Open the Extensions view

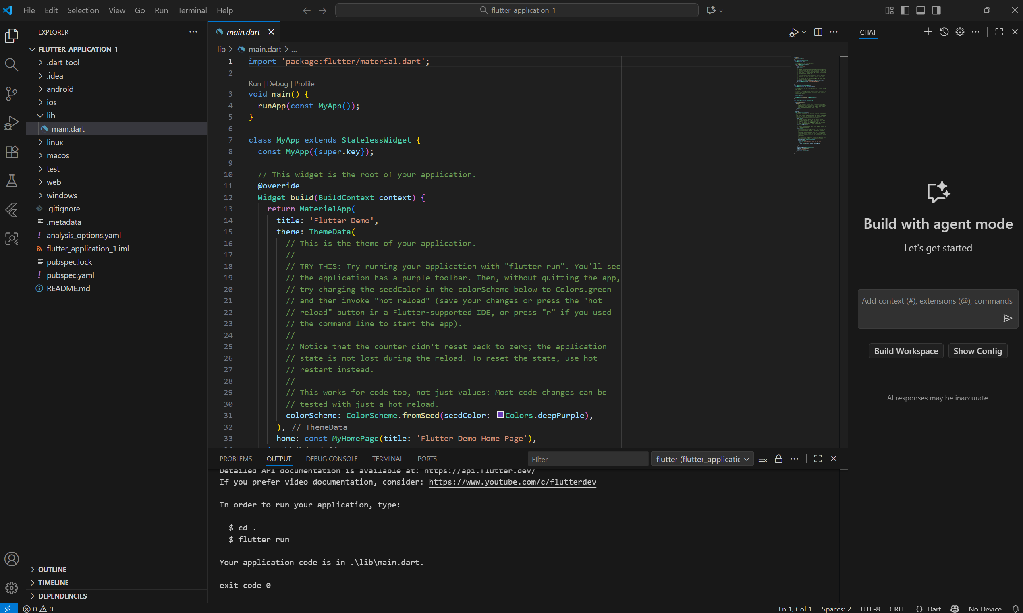click(12, 151)
